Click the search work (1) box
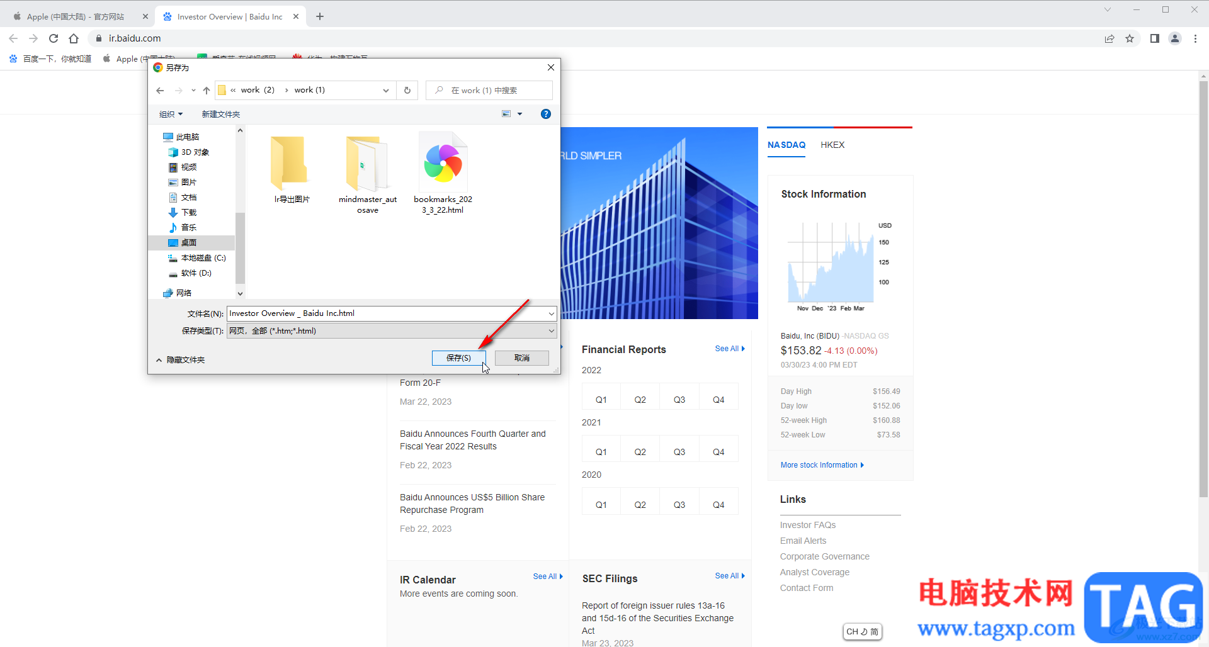Image resolution: width=1209 pixels, height=647 pixels. (489, 91)
